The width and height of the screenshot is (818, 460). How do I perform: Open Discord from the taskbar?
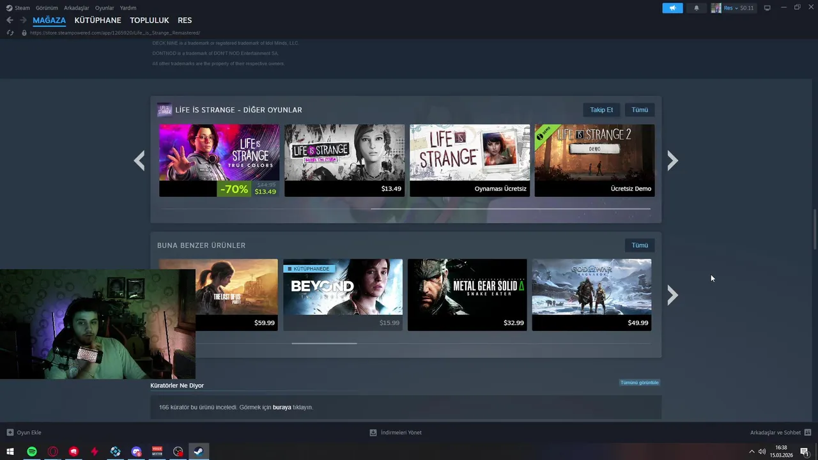(x=136, y=452)
